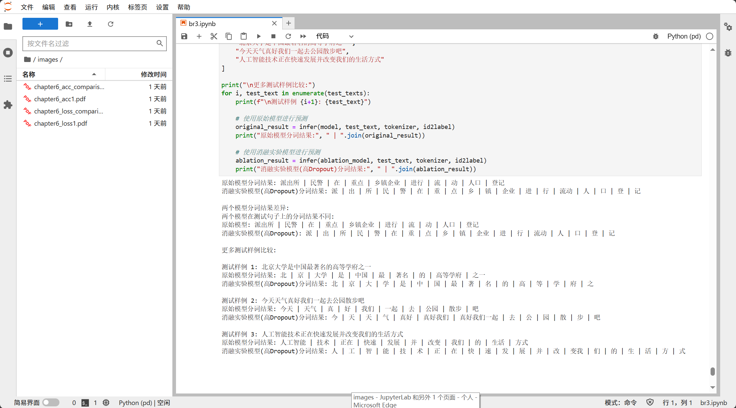Copy the selected cell

click(x=228, y=36)
